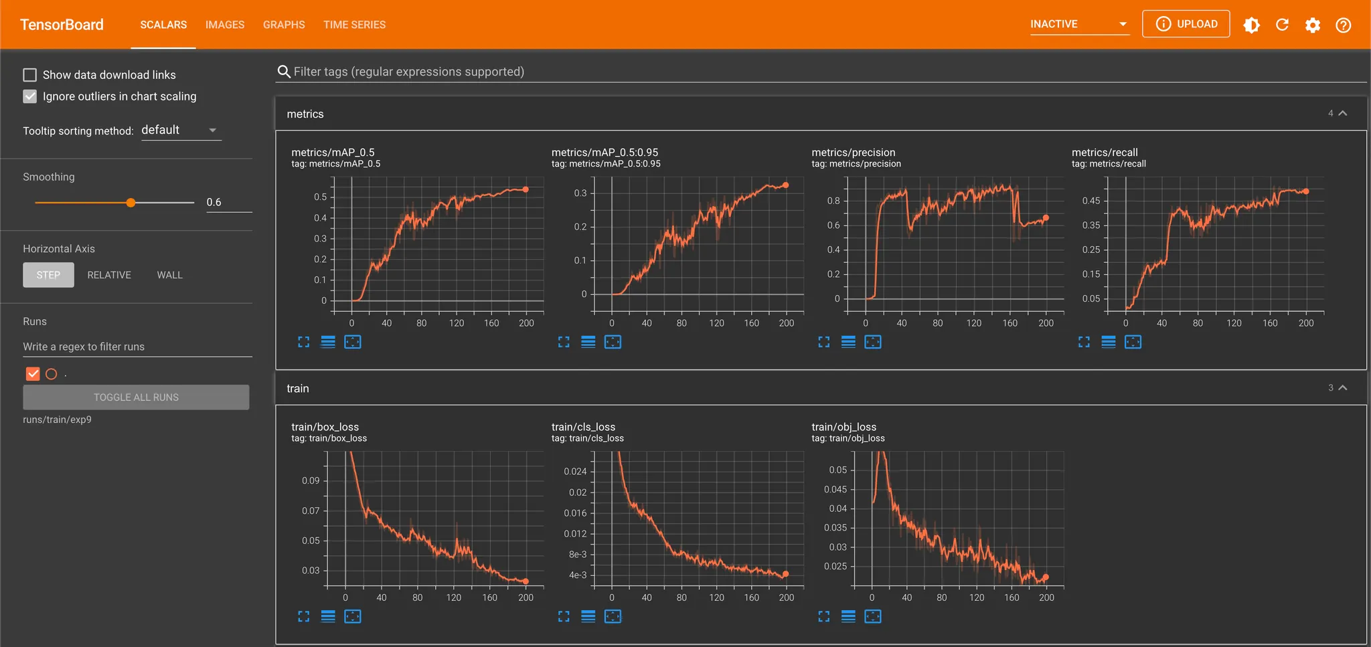The image size is (1371, 647).
Task: Switch to the IMAGES tab
Action: (x=225, y=25)
